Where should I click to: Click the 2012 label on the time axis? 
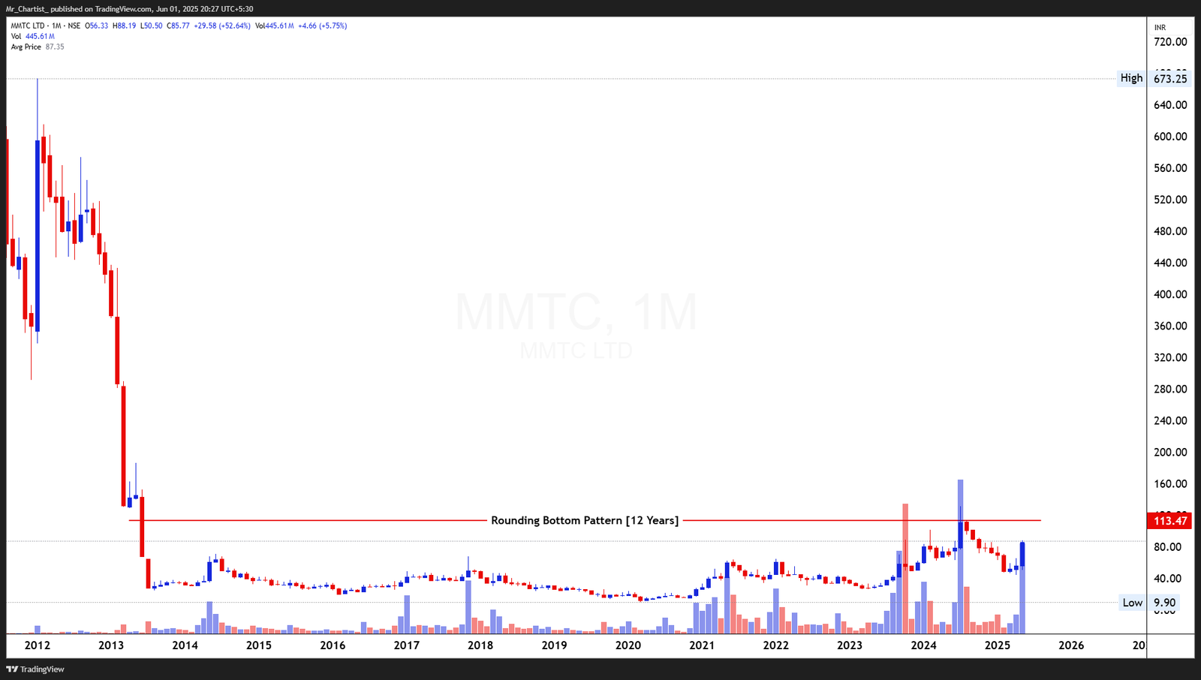coord(36,645)
